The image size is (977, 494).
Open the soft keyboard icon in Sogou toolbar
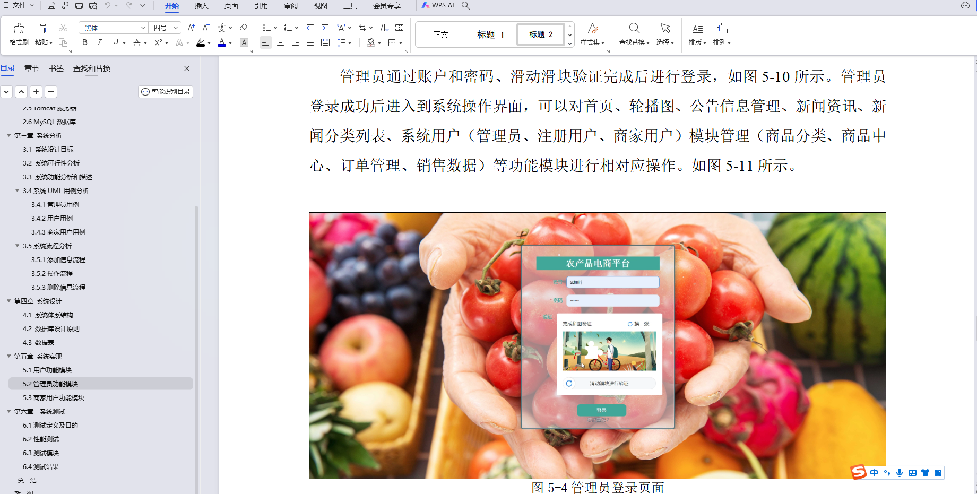(912, 472)
